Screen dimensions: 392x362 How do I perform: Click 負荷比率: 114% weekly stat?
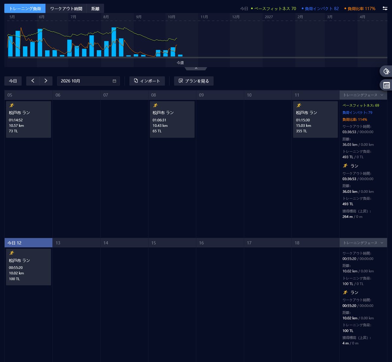tap(355, 120)
